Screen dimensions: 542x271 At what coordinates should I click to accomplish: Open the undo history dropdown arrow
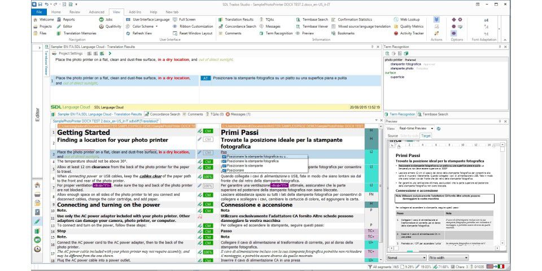tap(50, 4)
